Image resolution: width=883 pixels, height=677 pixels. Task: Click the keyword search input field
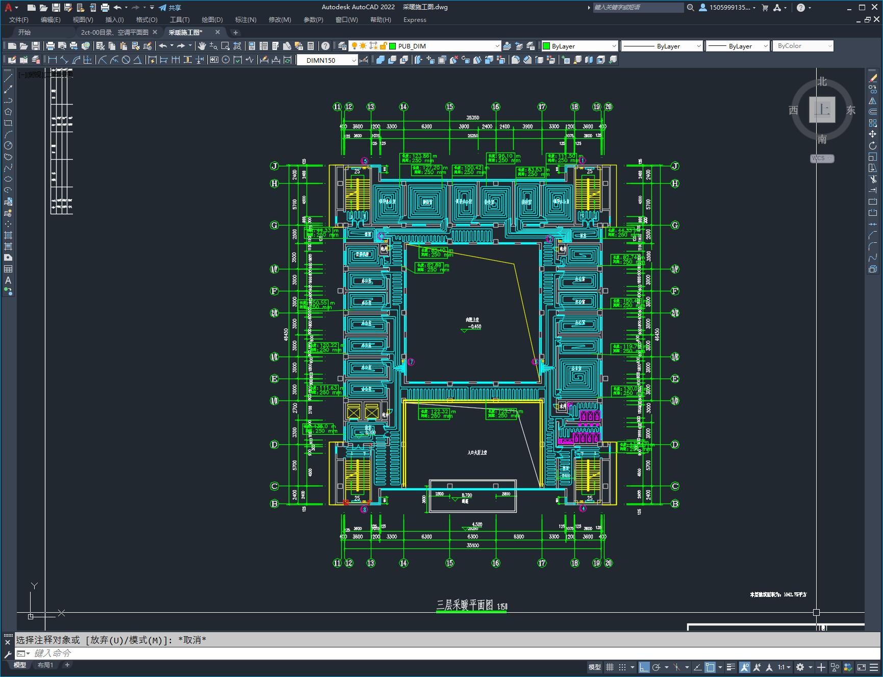coord(638,8)
